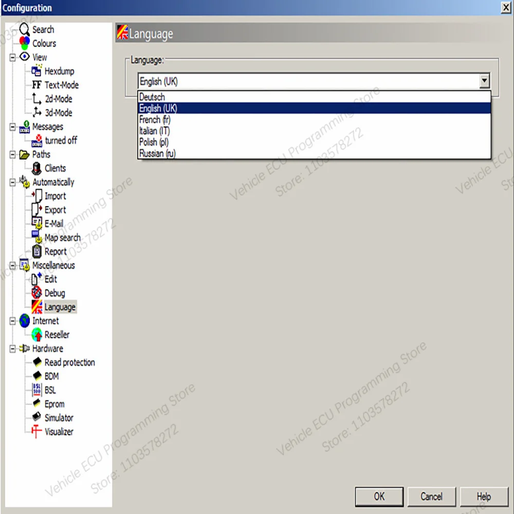Click the Reseller arrow icon
This screenshot has height=514, width=514.
pyautogui.click(x=37, y=335)
